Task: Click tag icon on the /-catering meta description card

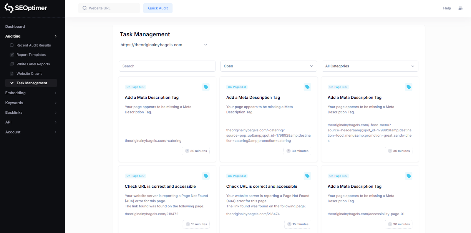Action: (x=206, y=87)
